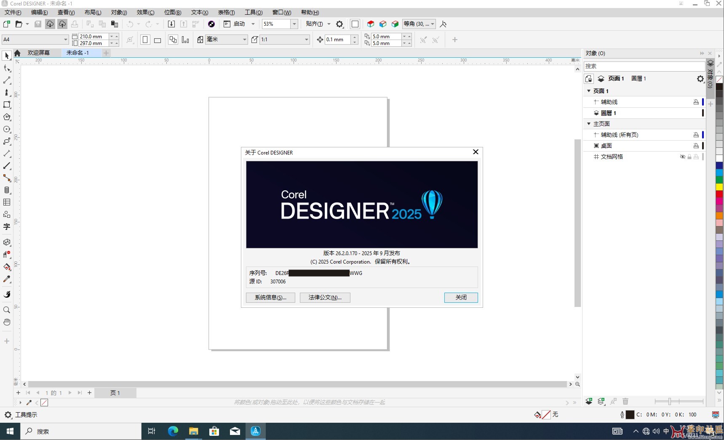The image size is (724, 440).
Task: Open the zoom navigator icon
Action: click(577, 384)
